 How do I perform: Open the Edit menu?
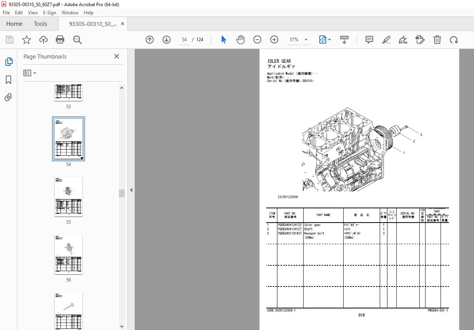pyautogui.click(x=19, y=13)
